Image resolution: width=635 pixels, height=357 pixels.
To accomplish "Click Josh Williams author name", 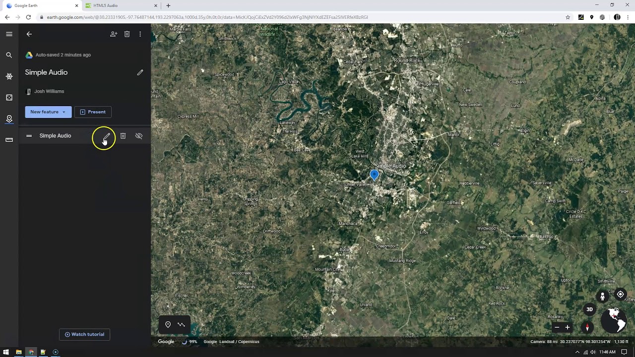I will 49,91.
